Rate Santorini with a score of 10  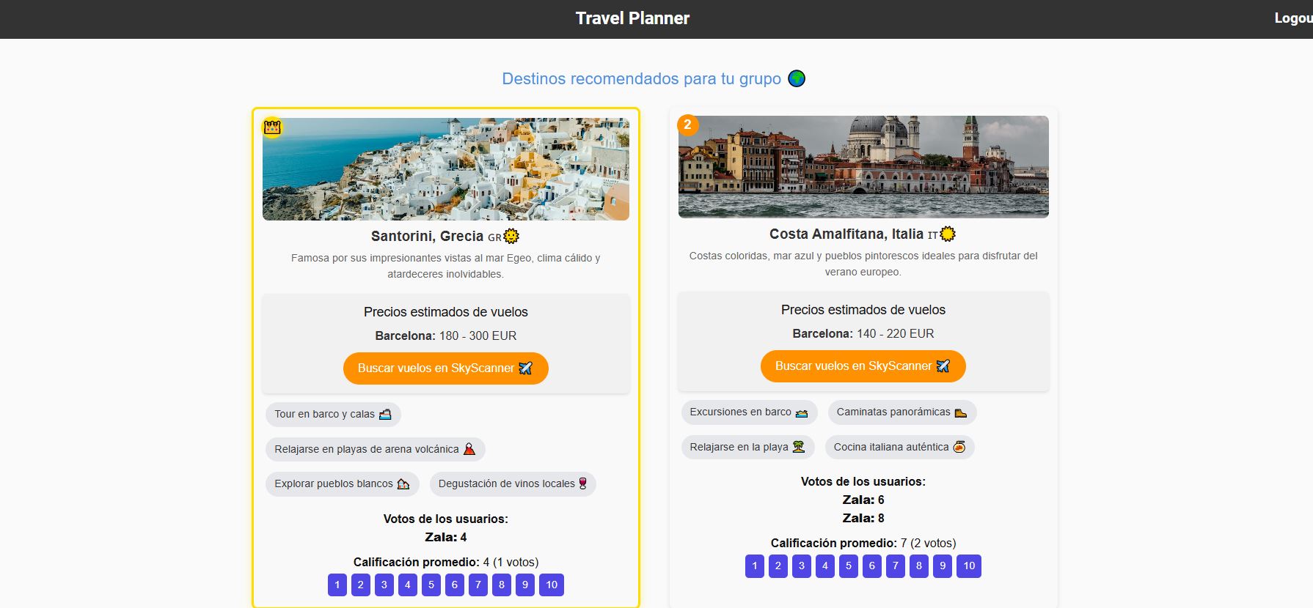click(552, 585)
